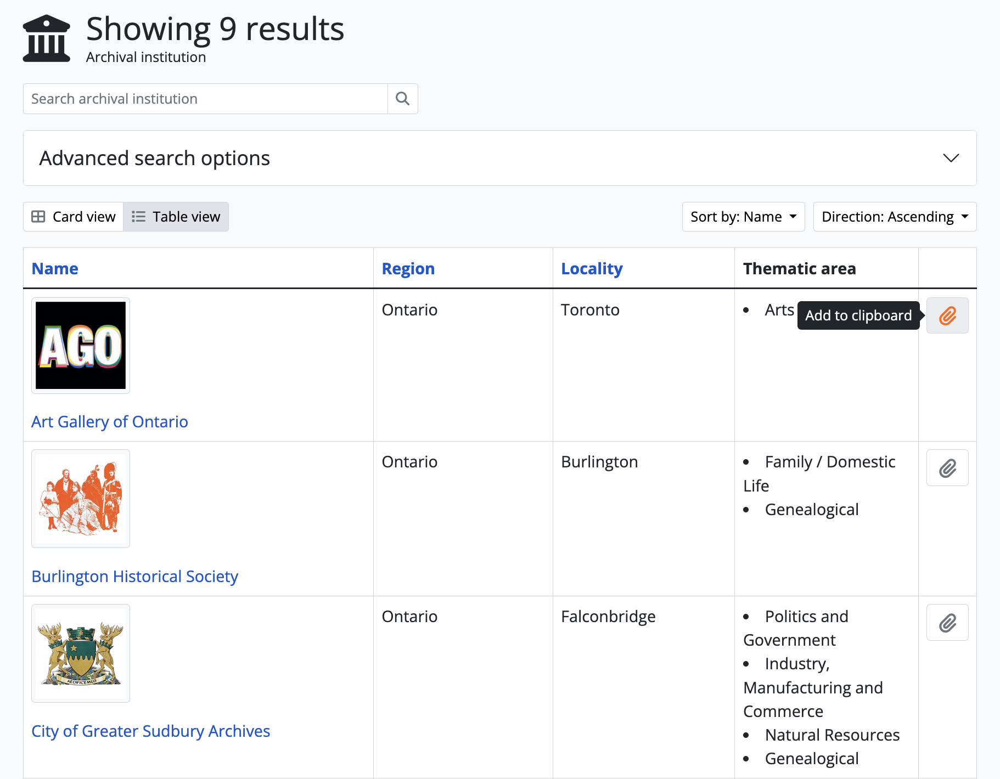1000x779 pixels.
Task: Focus the Search archival institution field
Action: click(205, 99)
